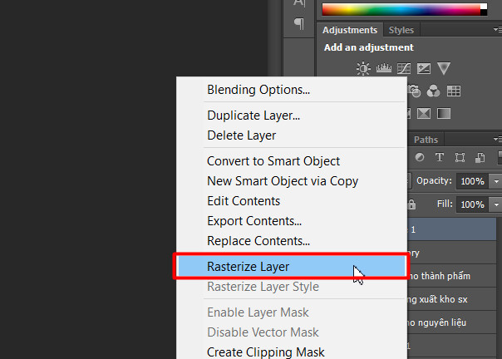This screenshot has height=359, width=502.
Task: Choose Create Clipping Mask
Action: coord(291,352)
